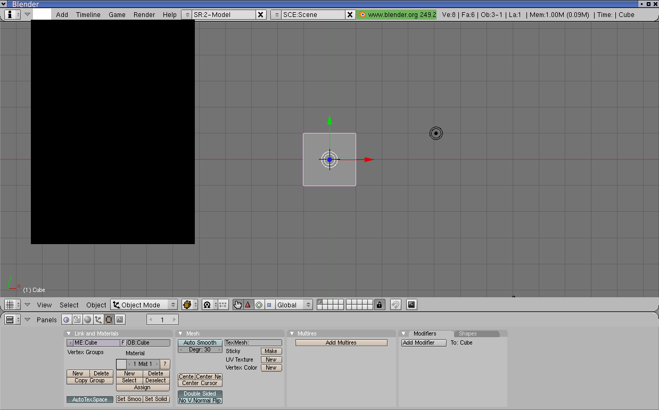
Task: Open the viewport draw type cube icon
Action: tap(190, 305)
